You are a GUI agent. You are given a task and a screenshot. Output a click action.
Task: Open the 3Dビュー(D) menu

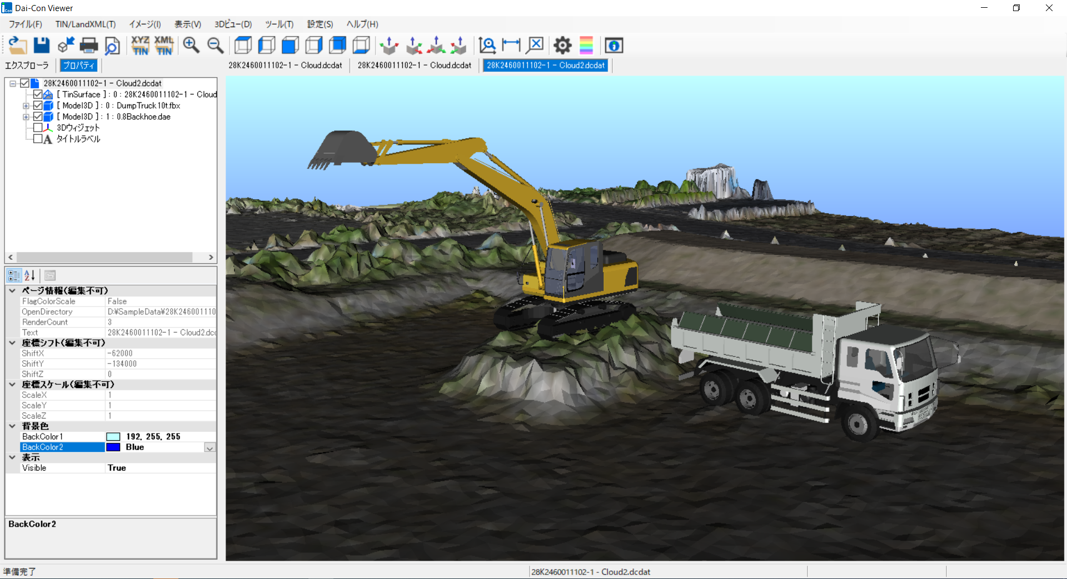click(233, 24)
